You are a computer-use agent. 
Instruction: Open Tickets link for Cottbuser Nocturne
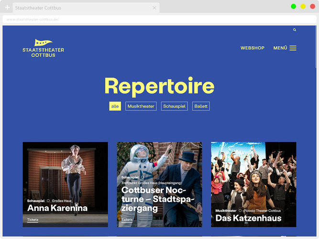pyautogui.click(x=127, y=220)
